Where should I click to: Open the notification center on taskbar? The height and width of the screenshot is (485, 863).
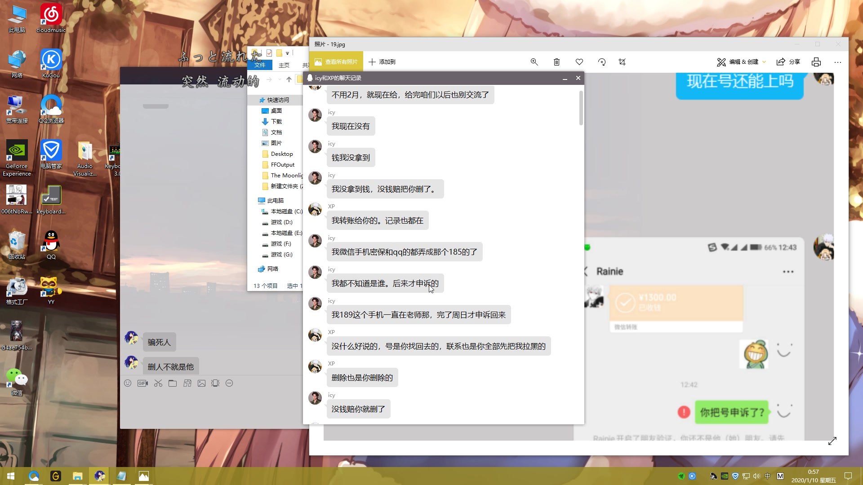pyautogui.click(x=848, y=476)
